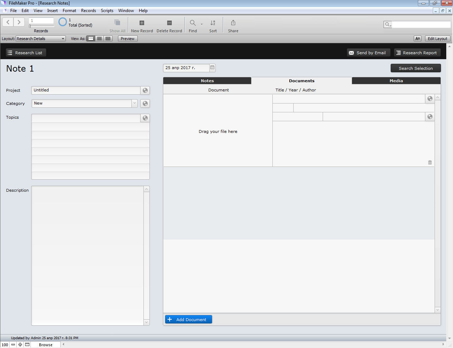Click the Research List button
The image size is (453, 348).
tap(26, 53)
